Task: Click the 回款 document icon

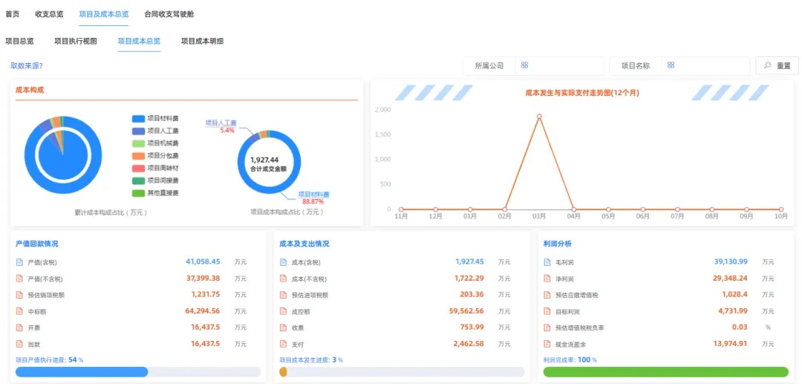Action: [x=19, y=344]
